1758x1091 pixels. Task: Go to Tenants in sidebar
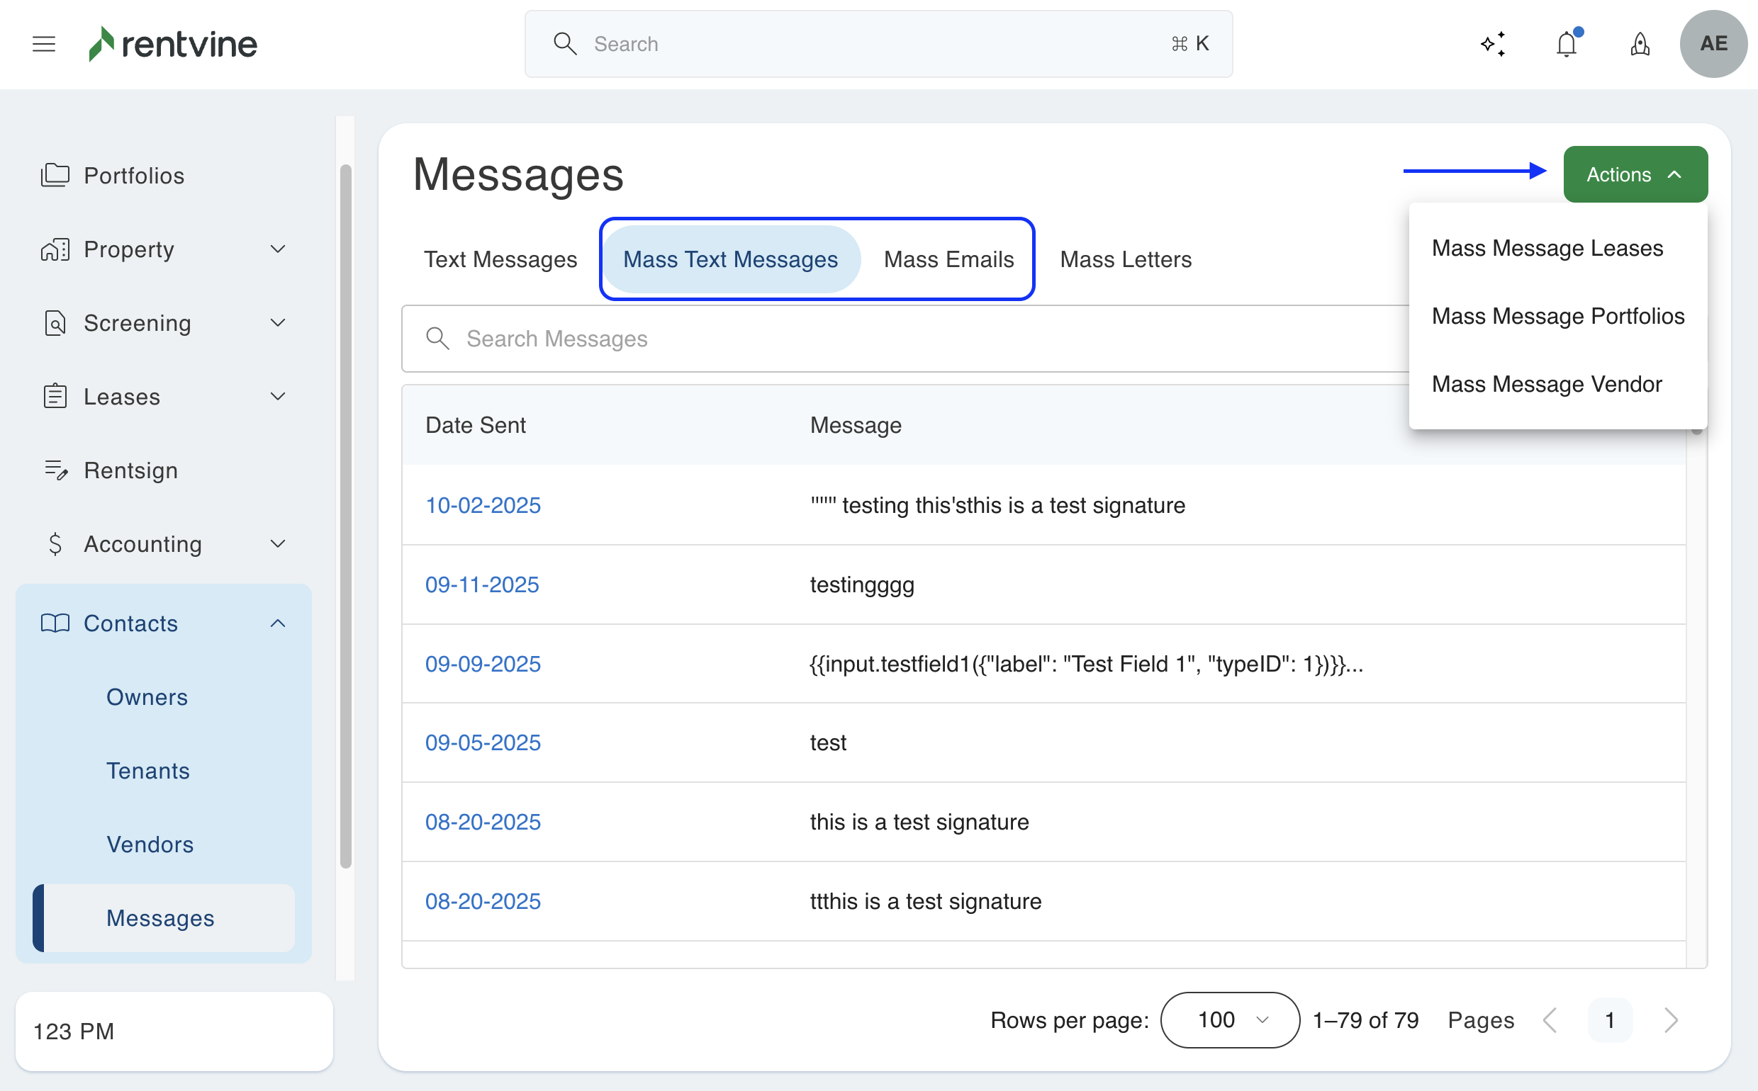pos(148,771)
